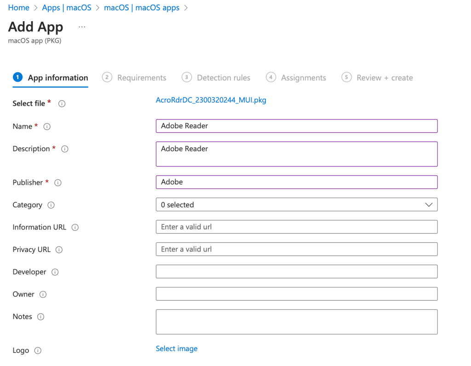
Task: Click the Description field info icon
Action: pyautogui.click(x=65, y=149)
